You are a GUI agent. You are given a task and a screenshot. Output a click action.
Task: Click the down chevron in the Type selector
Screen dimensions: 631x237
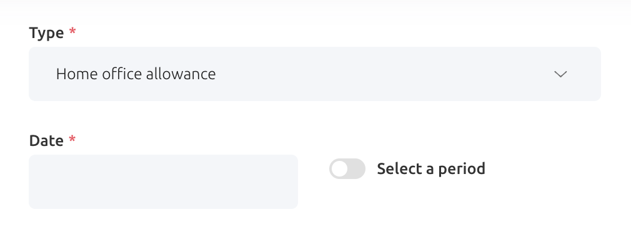(x=560, y=74)
